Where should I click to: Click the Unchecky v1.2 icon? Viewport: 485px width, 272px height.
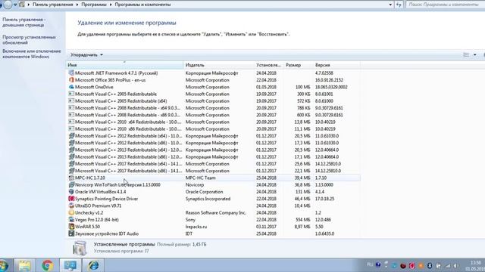(71, 212)
